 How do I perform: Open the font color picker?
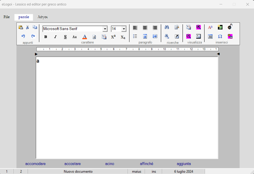(85, 37)
